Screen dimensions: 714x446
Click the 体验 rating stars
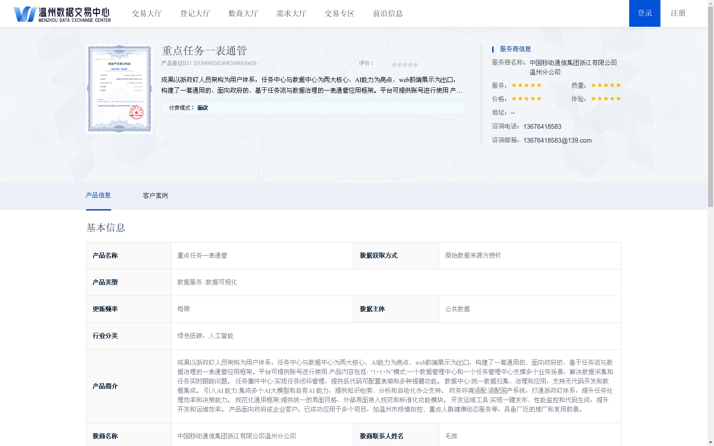(x=606, y=99)
